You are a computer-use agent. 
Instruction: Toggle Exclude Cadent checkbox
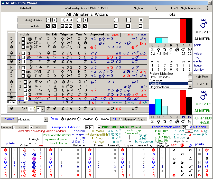coord(31,127)
